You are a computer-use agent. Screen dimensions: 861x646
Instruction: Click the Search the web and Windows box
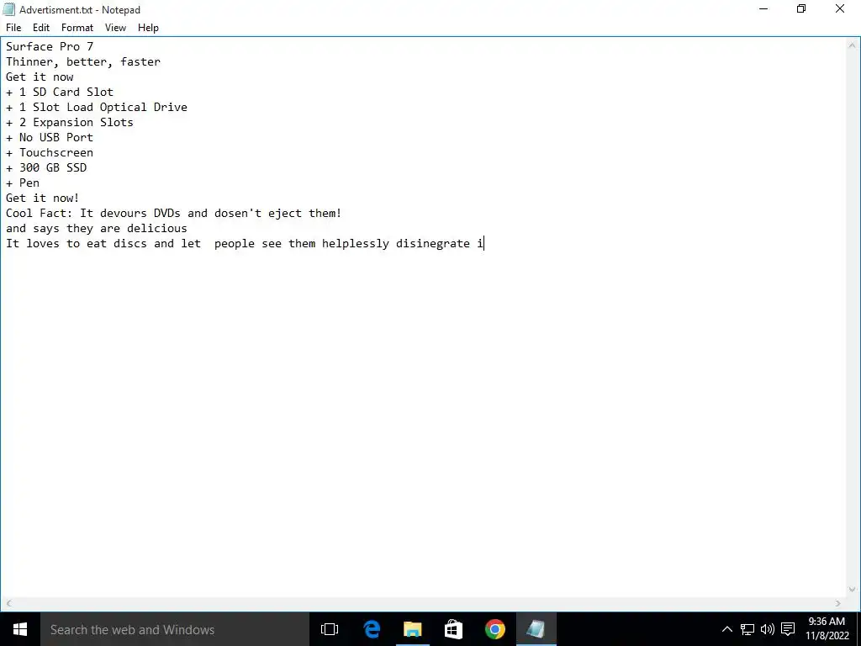pos(175,629)
